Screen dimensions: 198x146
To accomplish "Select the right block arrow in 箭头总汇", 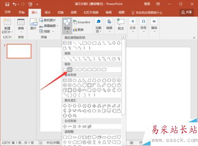I will pos(65,106).
